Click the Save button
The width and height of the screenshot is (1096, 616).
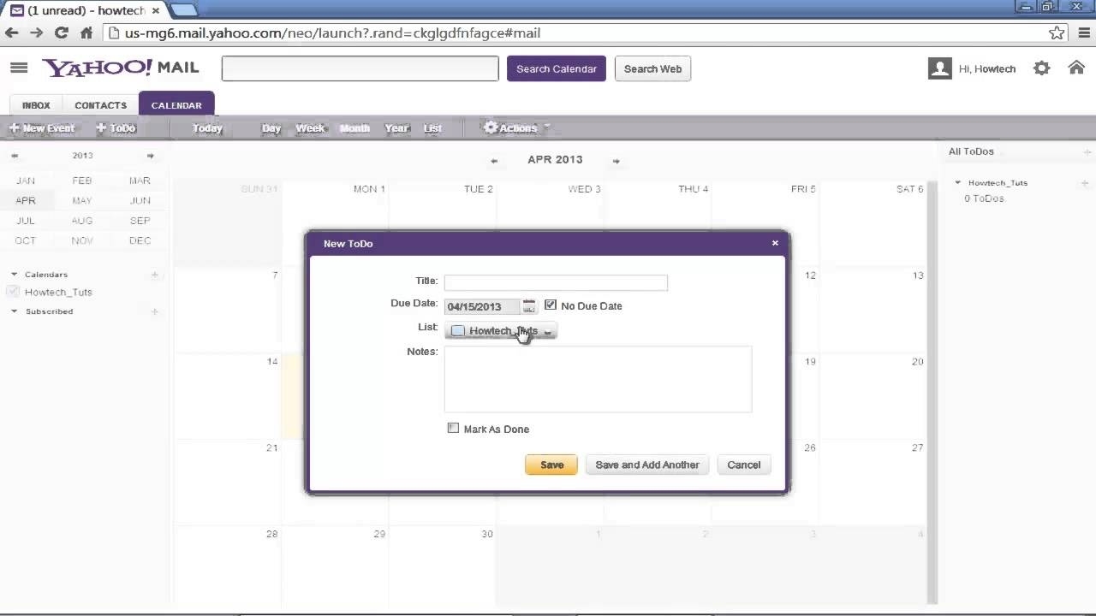point(551,465)
